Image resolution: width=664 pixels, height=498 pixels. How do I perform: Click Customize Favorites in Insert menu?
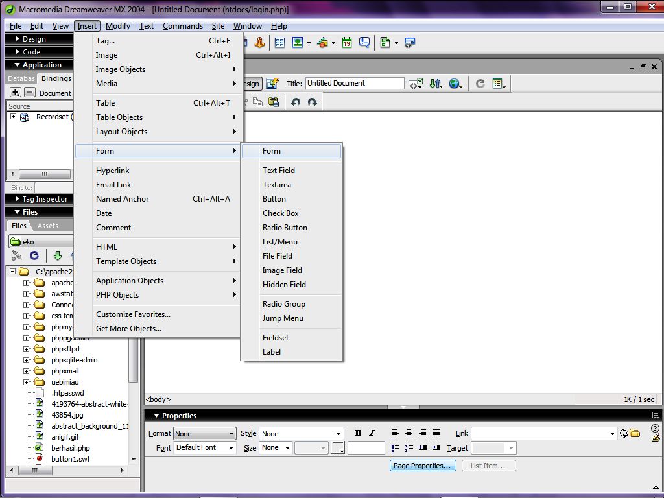159,314
